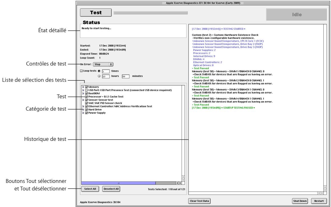
Task: Click test list scroll down arrow
Action: pyautogui.click(x=183, y=180)
